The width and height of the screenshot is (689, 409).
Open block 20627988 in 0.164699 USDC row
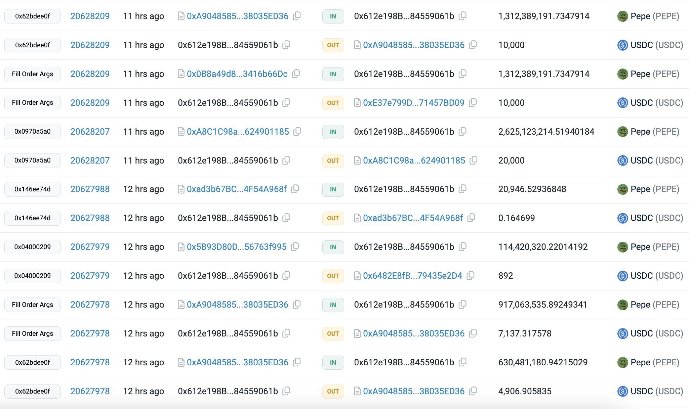pyautogui.click(x=90, y=218)
